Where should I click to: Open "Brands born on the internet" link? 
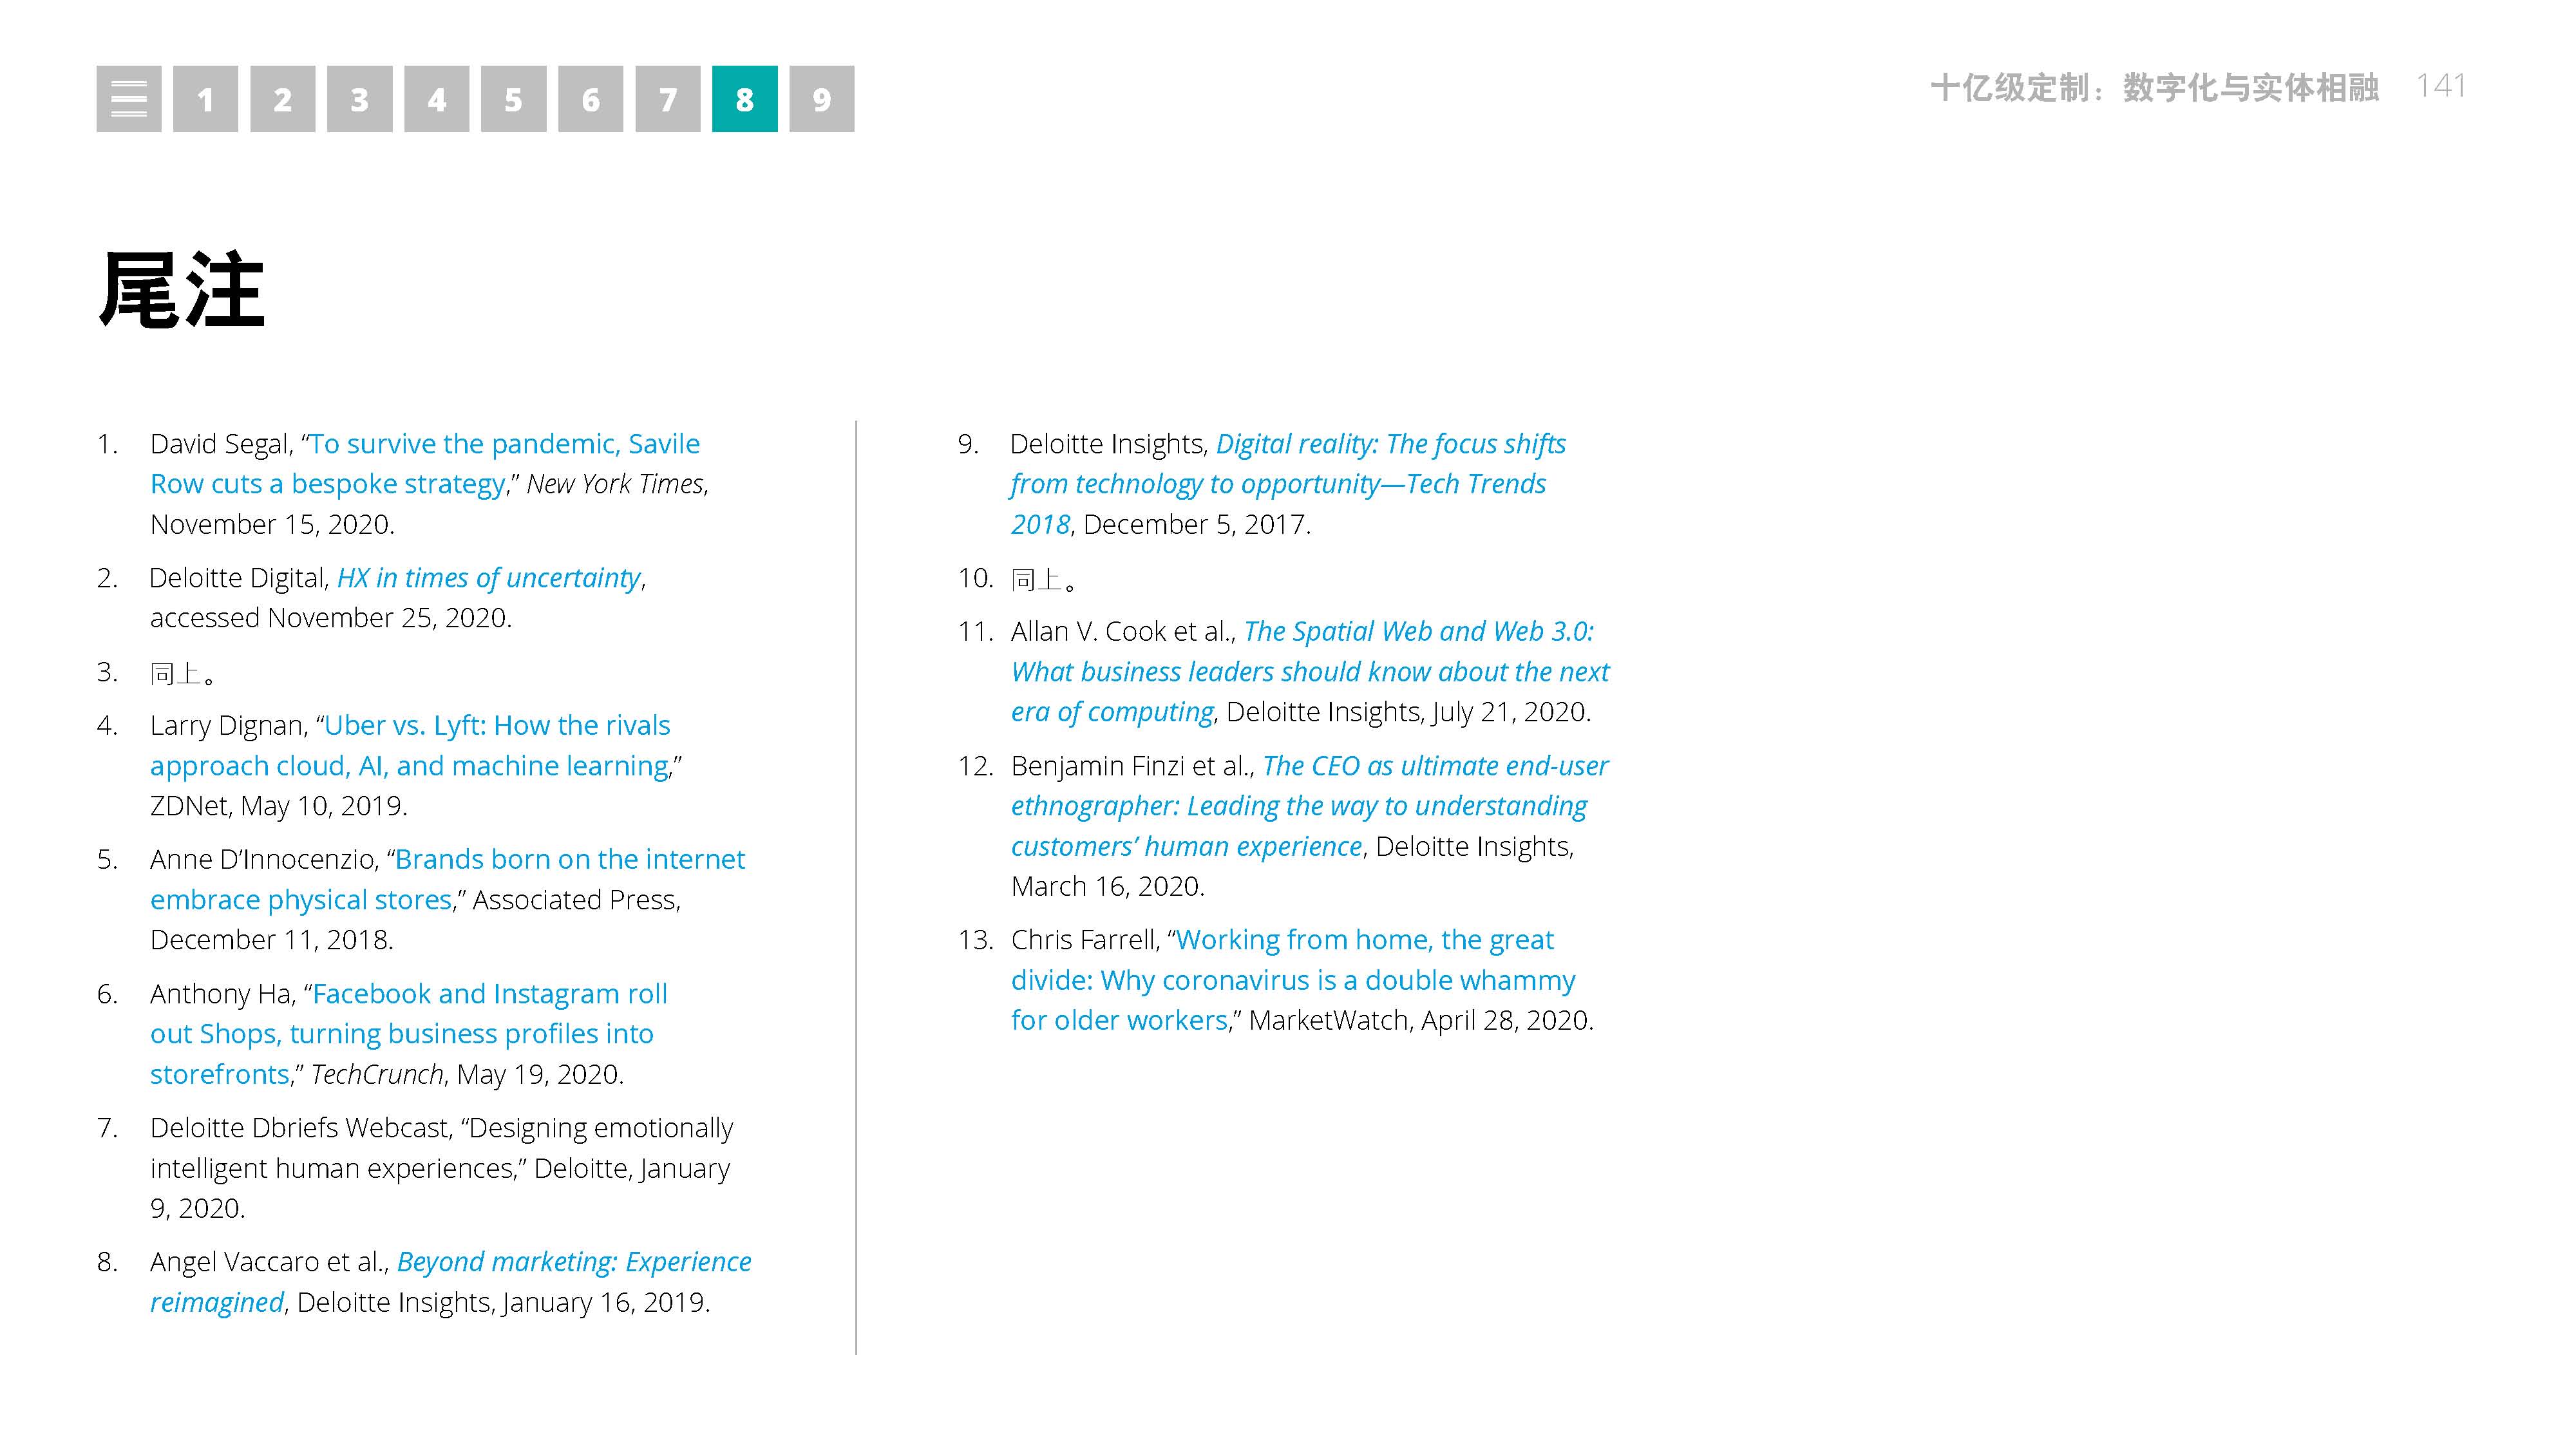(x=570, y=859)
